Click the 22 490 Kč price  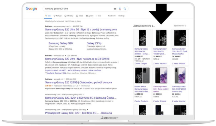pos(176,94)
